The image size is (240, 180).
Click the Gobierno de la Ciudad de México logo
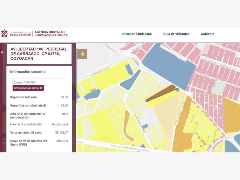16,34
